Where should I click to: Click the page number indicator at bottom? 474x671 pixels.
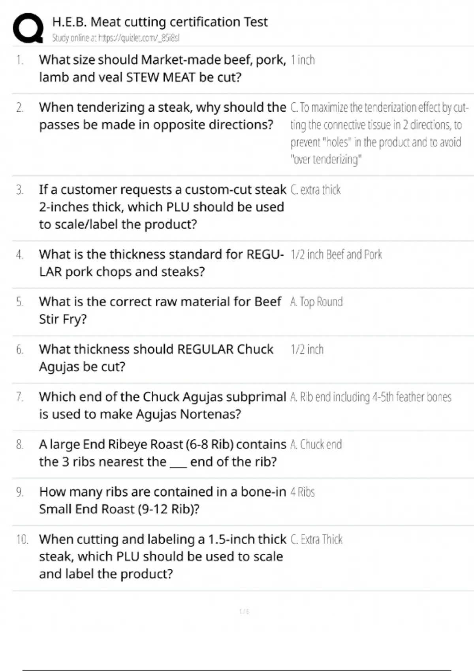click(x=244, y=611)
